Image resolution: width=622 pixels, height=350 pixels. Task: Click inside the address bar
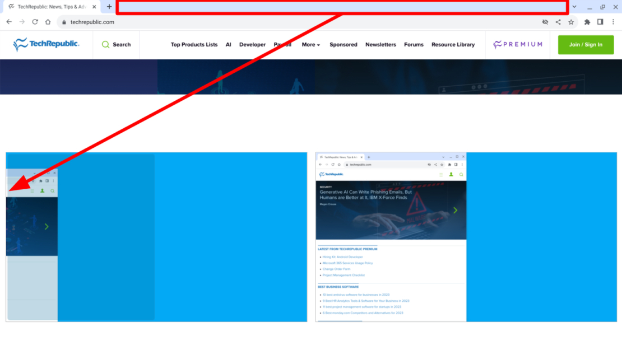pyautogui.click(x=168, y=22)
